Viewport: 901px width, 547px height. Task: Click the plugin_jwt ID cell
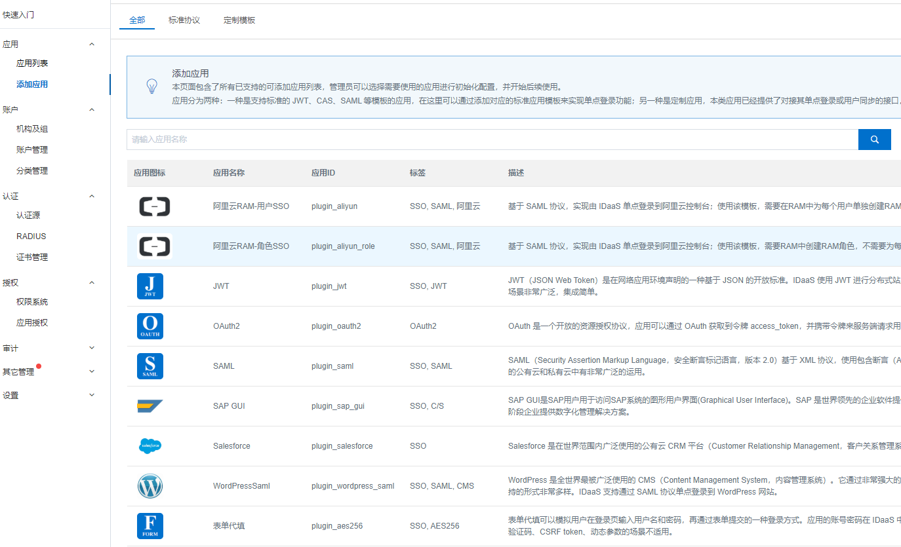pos(329,286)
